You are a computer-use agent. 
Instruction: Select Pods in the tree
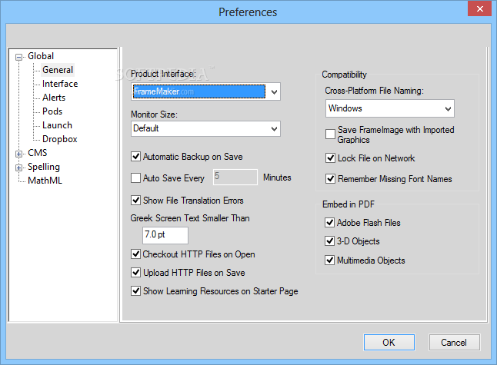52,111
